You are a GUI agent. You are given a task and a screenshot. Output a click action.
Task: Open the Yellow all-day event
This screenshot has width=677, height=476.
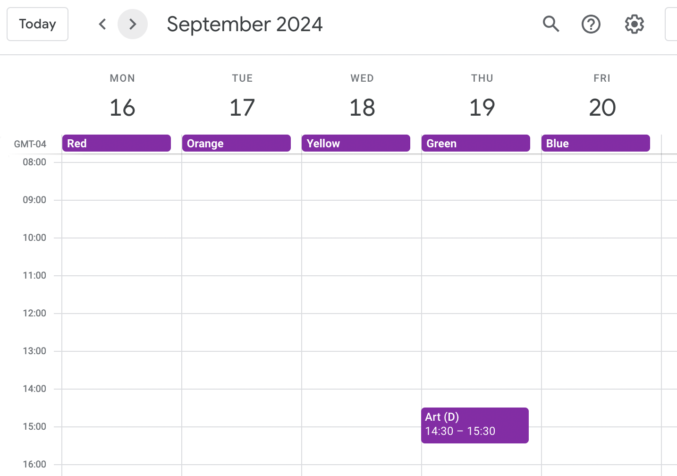[x=355, y=143]
